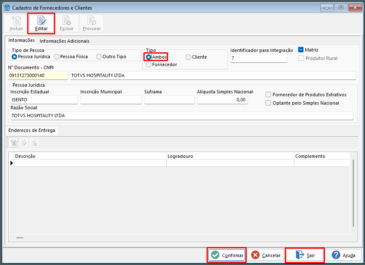Image resolution: width=365 pixels, height=265 pixels.
Task: Close the Cadastro de Fornecedores window
Action: point(355,8)
